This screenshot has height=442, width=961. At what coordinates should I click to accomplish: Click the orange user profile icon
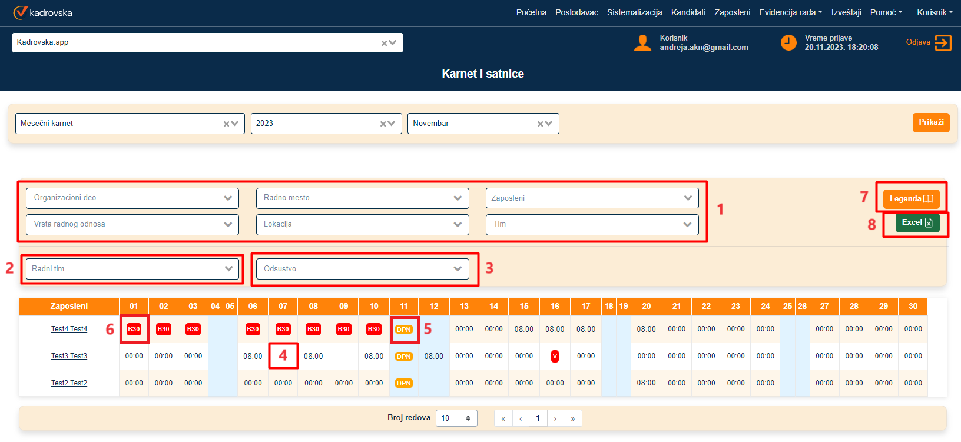(642, 43)
